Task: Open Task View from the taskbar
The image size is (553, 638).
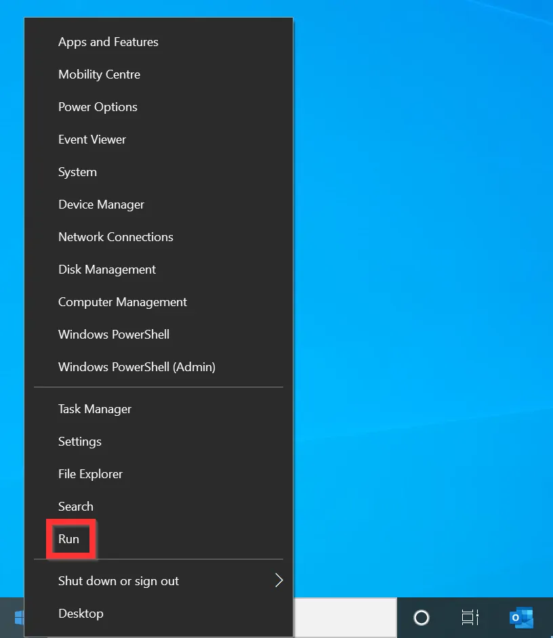Action: (470, 618)
